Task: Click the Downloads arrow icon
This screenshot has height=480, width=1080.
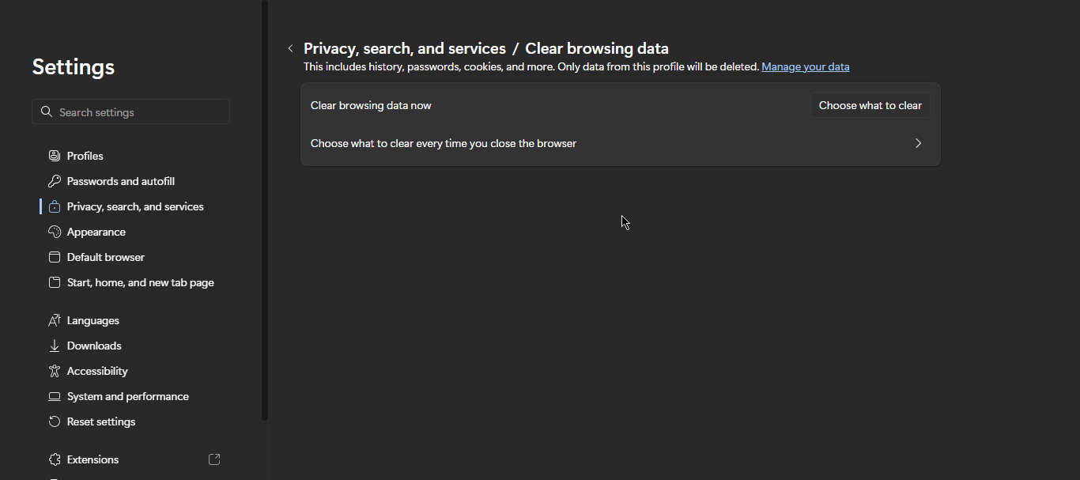Action: click(55, 346)
